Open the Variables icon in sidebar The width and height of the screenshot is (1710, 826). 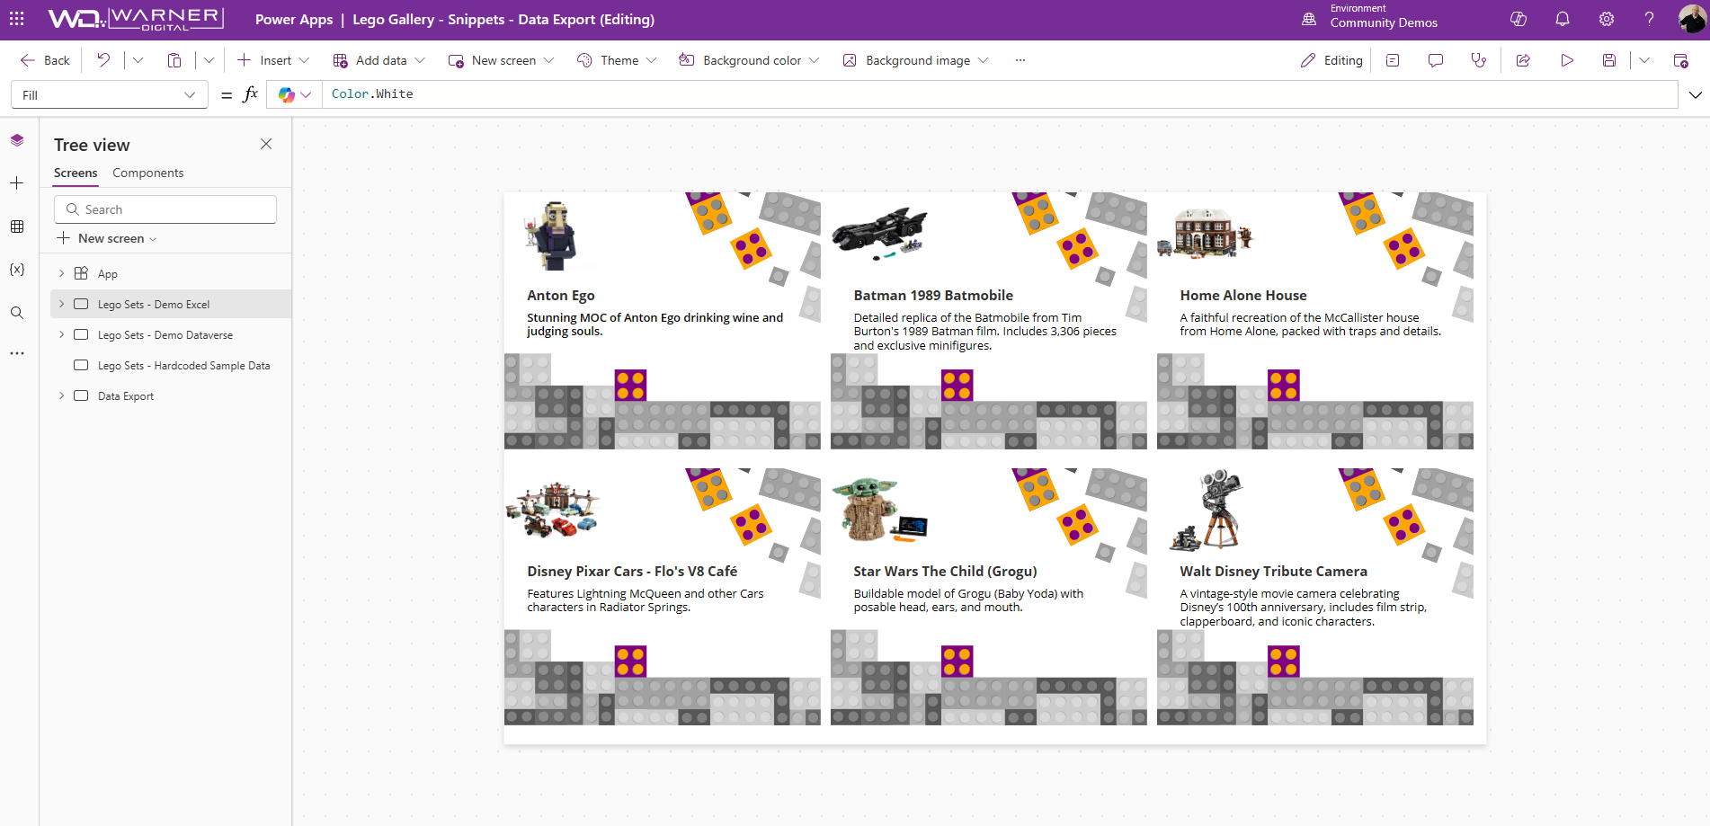[17, 270]
